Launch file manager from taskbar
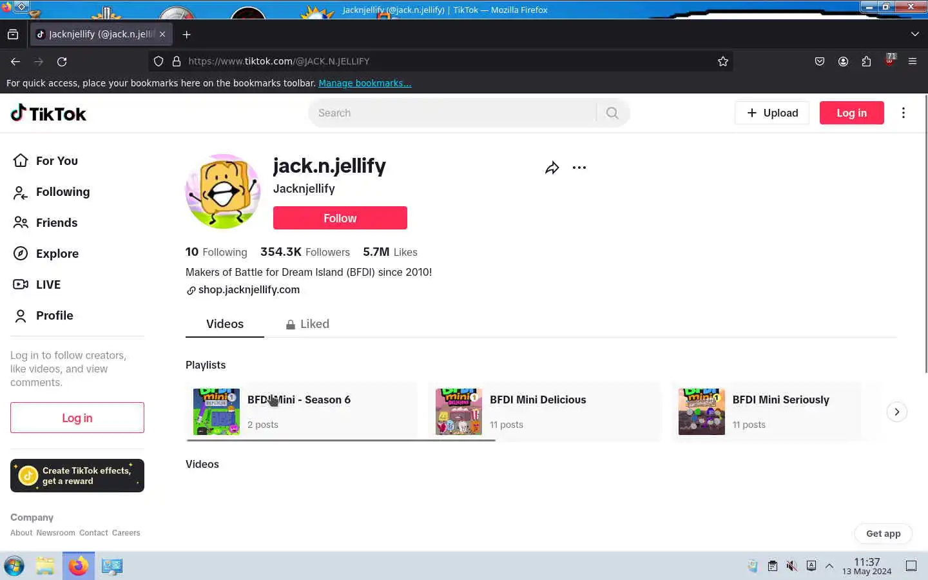Viewport: 928px width, 580px height. click(45, 566)
